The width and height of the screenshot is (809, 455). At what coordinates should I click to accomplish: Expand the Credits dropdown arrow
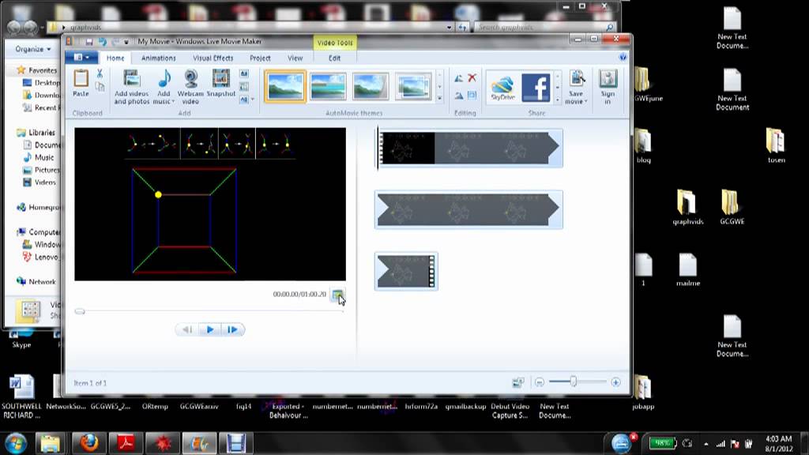coord(253,100)
